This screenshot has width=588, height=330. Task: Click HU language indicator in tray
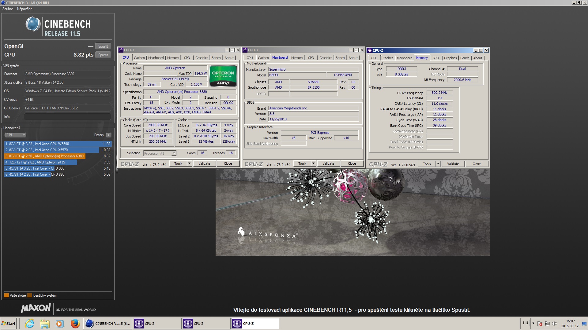(526, 323)
